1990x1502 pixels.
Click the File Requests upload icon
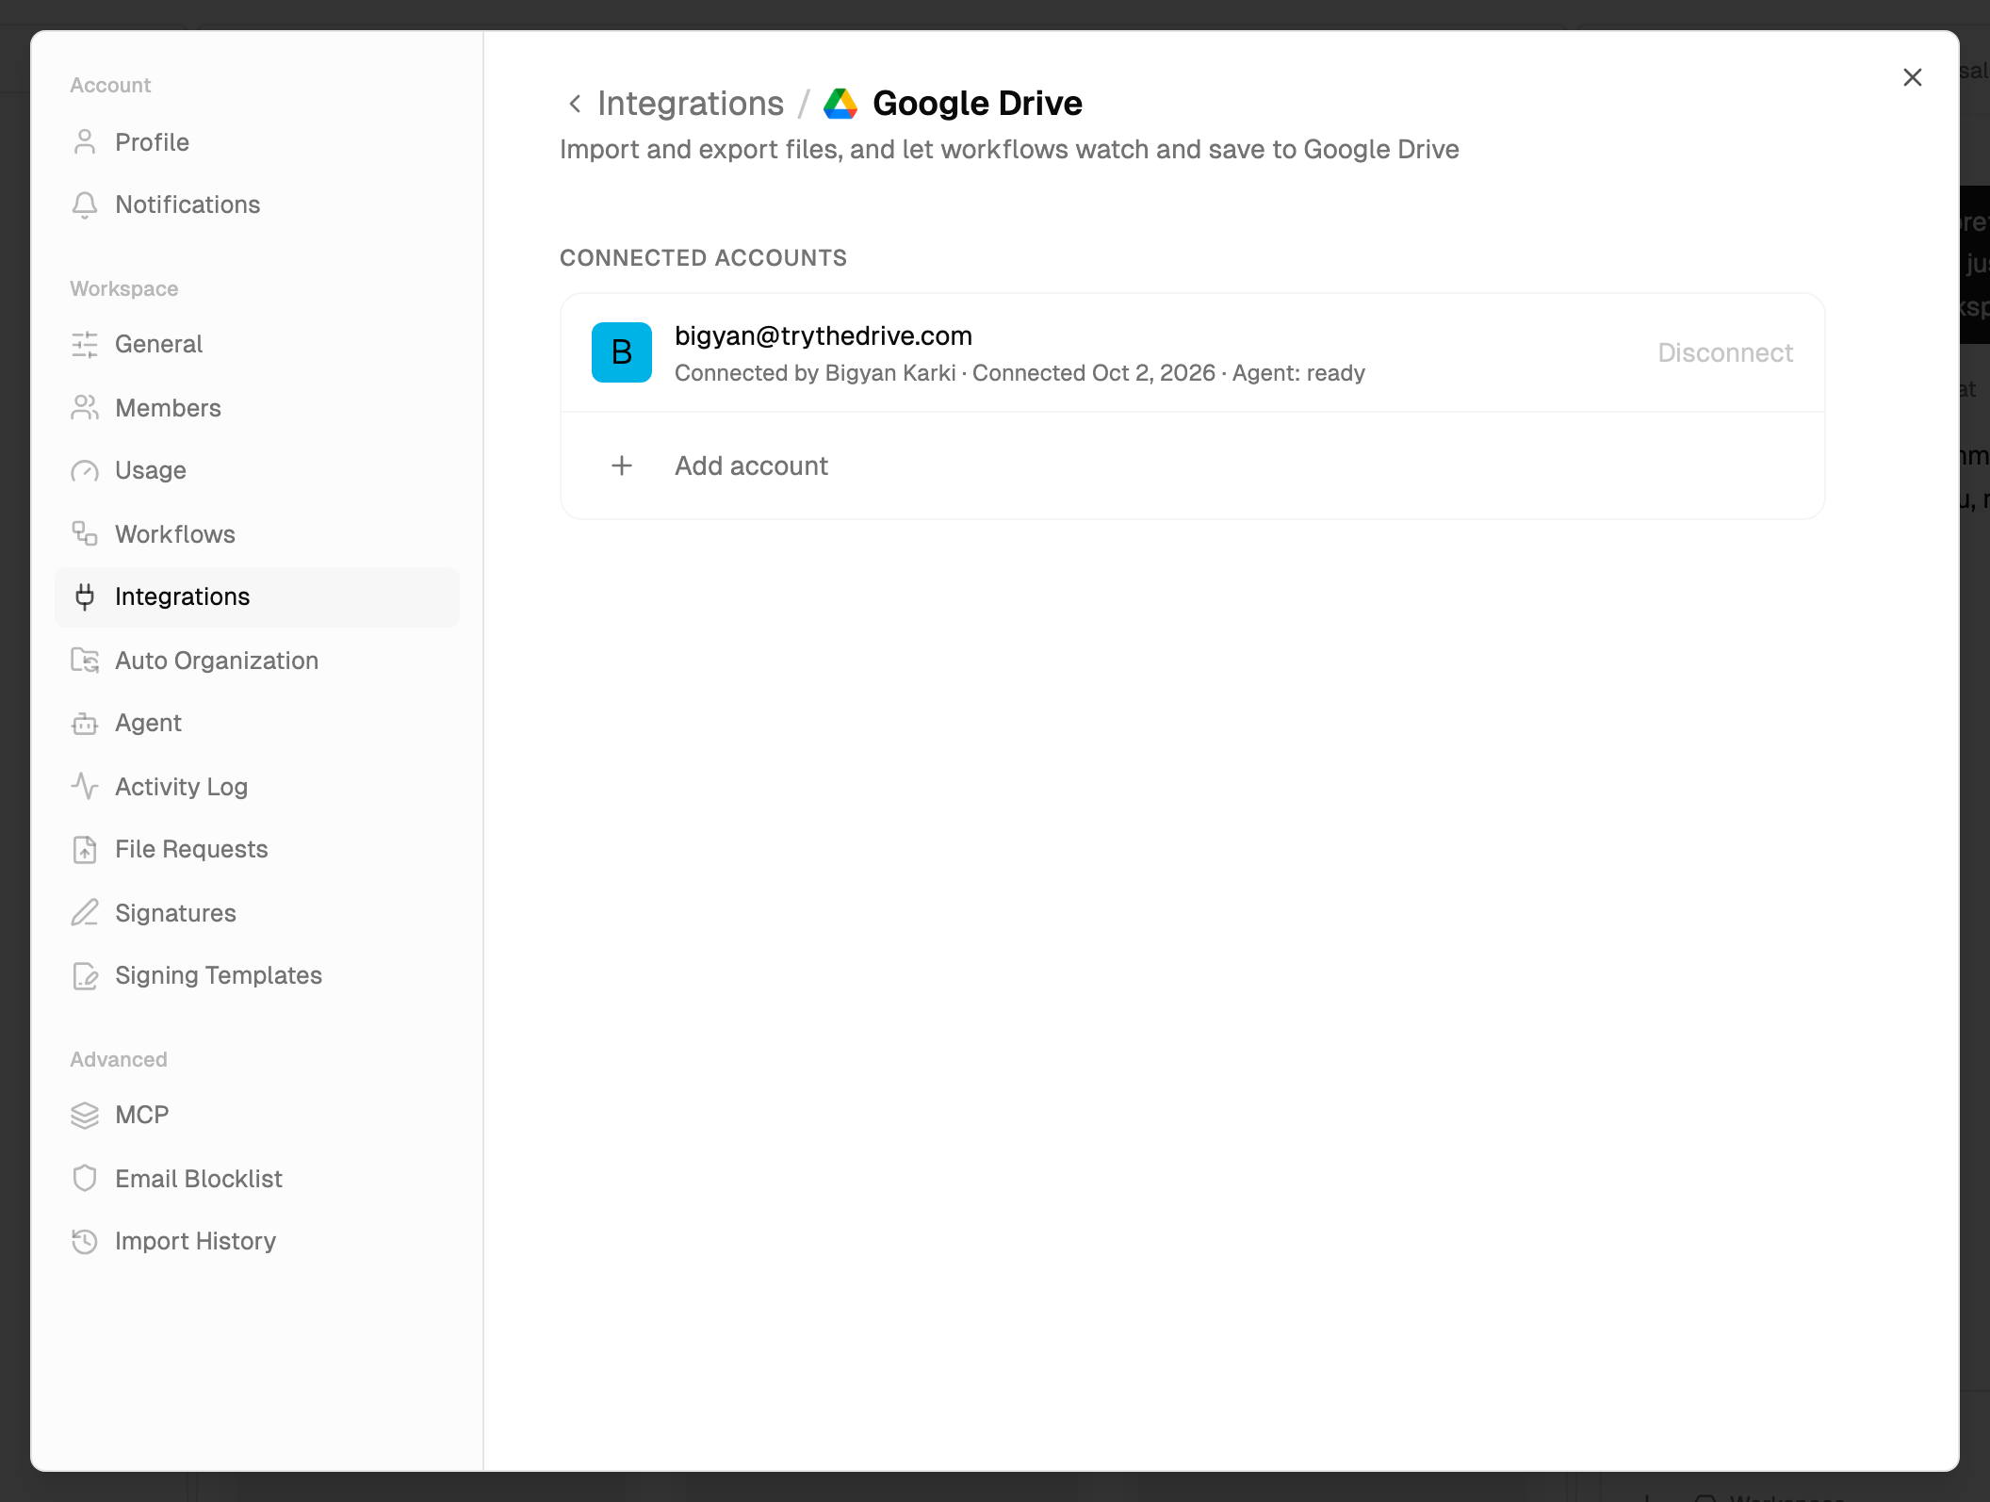(85, 849)
